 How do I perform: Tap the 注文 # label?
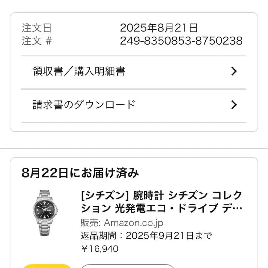pyautogui.click(x=37, y=41)
